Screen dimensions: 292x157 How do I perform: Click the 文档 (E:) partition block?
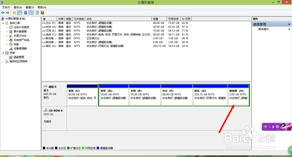145,95
